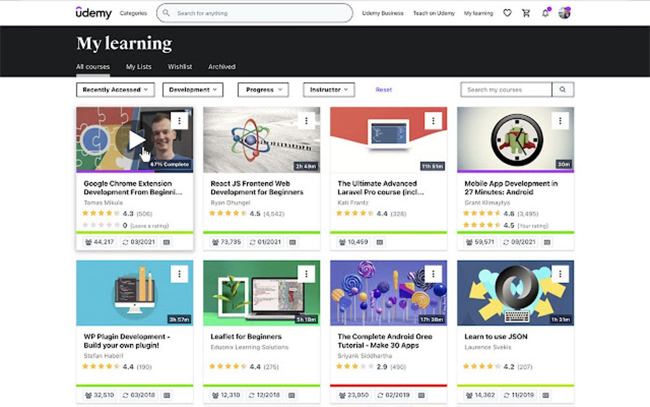The image size is (650, 407).
Task: Open the Android clock course thumbnail
Action: pyautogui.click(x=516, y=138)
